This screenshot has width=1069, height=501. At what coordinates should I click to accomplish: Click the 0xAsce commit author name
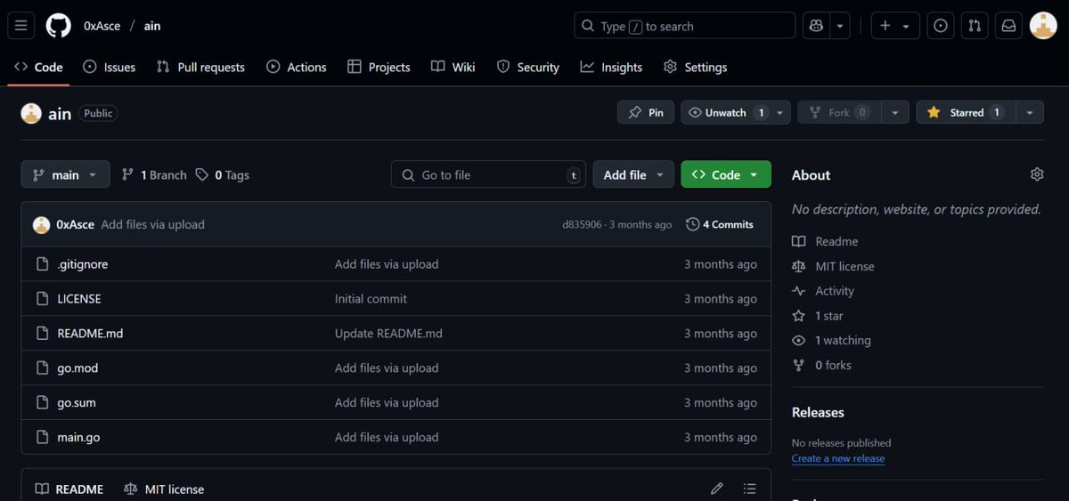tap(75, 224)
